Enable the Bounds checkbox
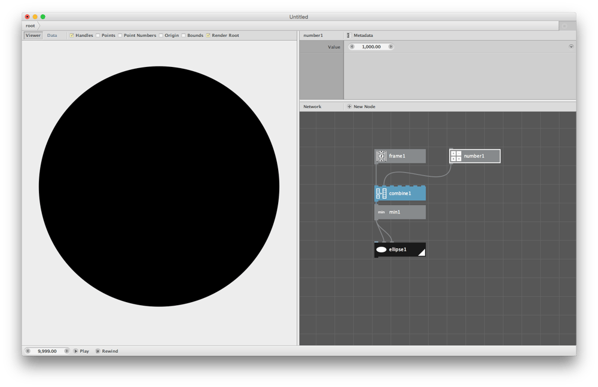598x387 pixels. point(184,35)
